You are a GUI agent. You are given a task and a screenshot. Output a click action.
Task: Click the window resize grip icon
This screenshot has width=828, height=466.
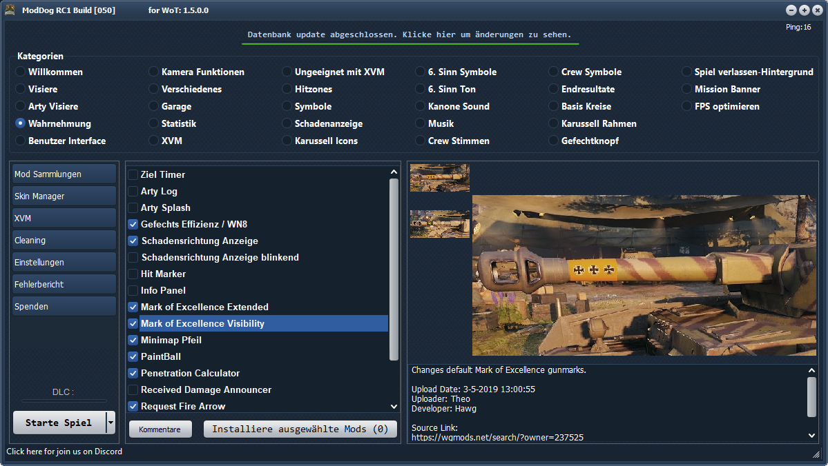816,454
